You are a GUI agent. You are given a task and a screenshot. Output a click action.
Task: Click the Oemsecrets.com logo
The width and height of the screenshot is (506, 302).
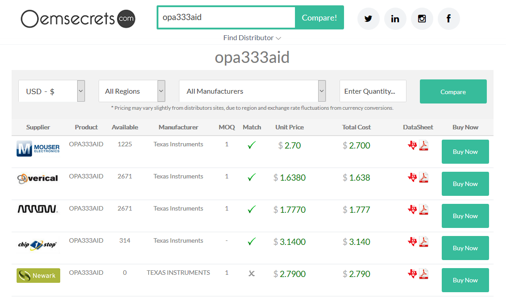tap(78, 19)
